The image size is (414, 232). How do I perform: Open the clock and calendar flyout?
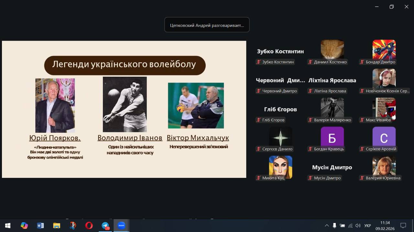pos(385,226)
